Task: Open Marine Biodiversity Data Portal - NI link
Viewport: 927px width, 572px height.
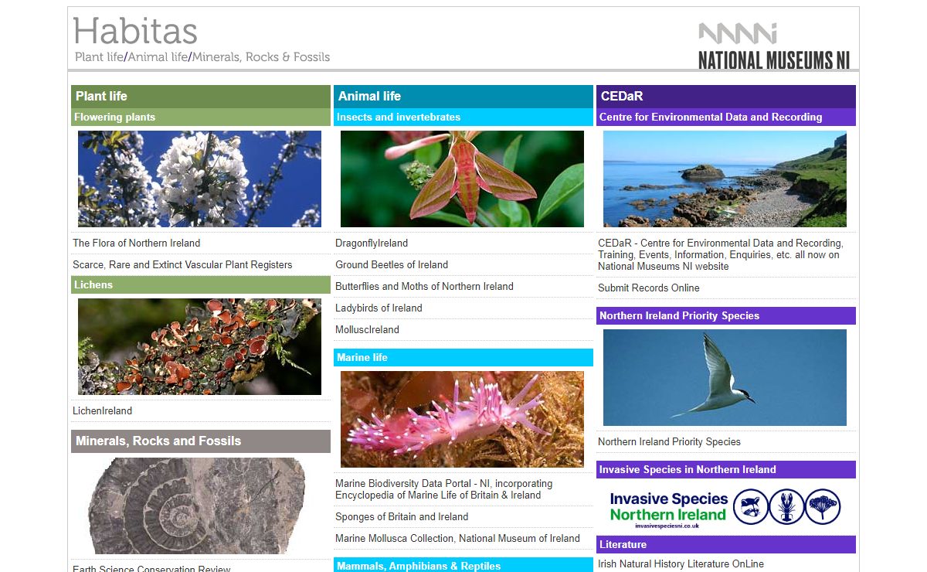Action: 444,489
